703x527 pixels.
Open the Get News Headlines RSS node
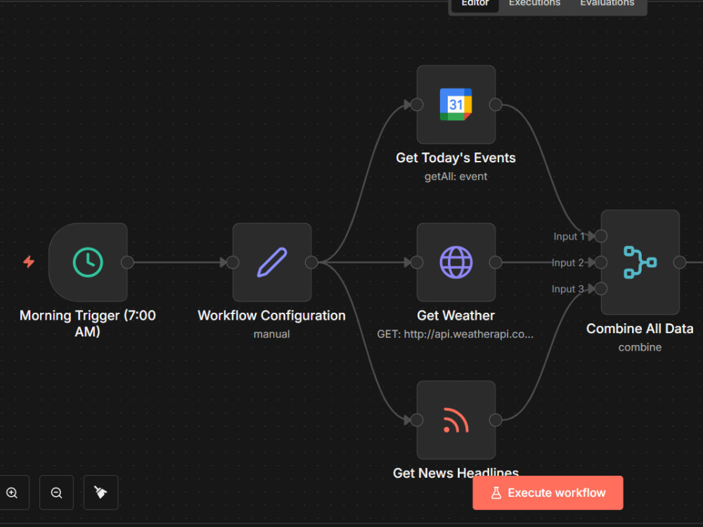tap(456, 420)
